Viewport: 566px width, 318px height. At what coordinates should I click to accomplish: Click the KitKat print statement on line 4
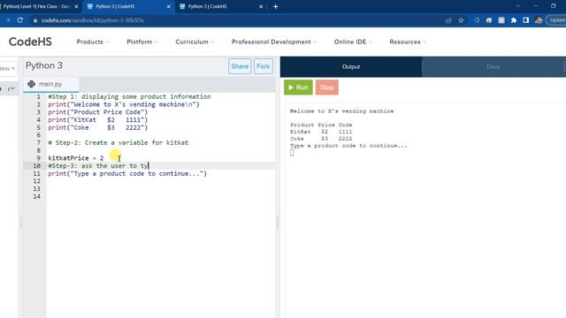pos(98,120)
